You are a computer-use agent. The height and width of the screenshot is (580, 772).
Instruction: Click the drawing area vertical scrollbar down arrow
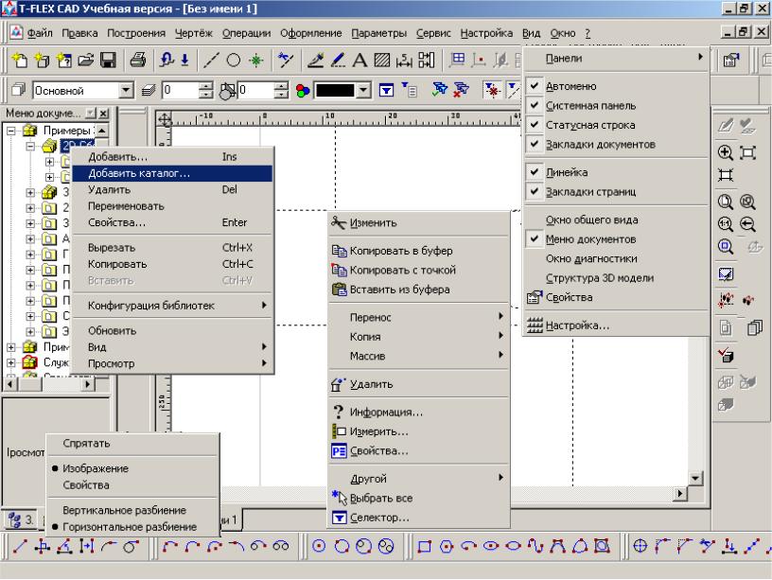[694, 478]
